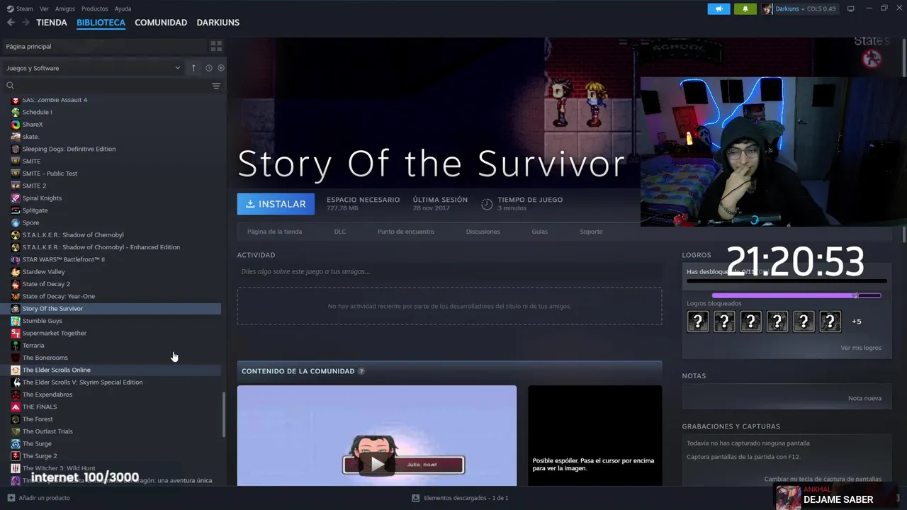Select Supermarket Together in the list
907x510 pixels.
(x=111, y=333)
